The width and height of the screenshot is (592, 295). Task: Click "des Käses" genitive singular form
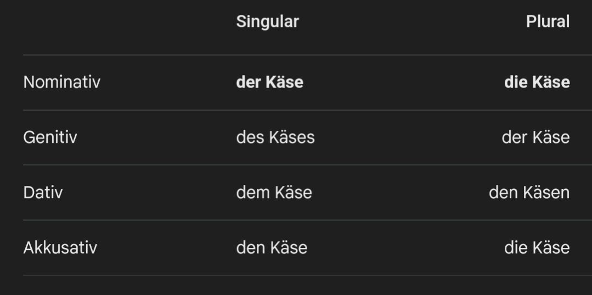click(x=275, y=137)
